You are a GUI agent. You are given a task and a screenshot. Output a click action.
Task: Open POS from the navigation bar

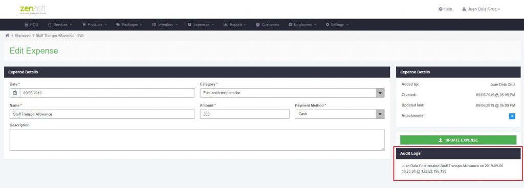tap(31, 24)
